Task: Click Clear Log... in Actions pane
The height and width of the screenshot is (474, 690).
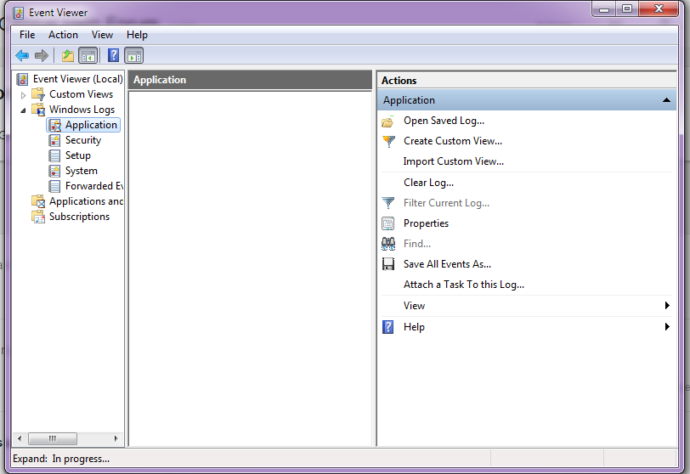Action: (428, 183)
